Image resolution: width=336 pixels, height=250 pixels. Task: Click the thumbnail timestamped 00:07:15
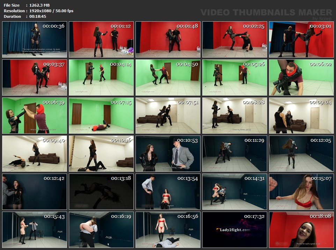point(101,115)
